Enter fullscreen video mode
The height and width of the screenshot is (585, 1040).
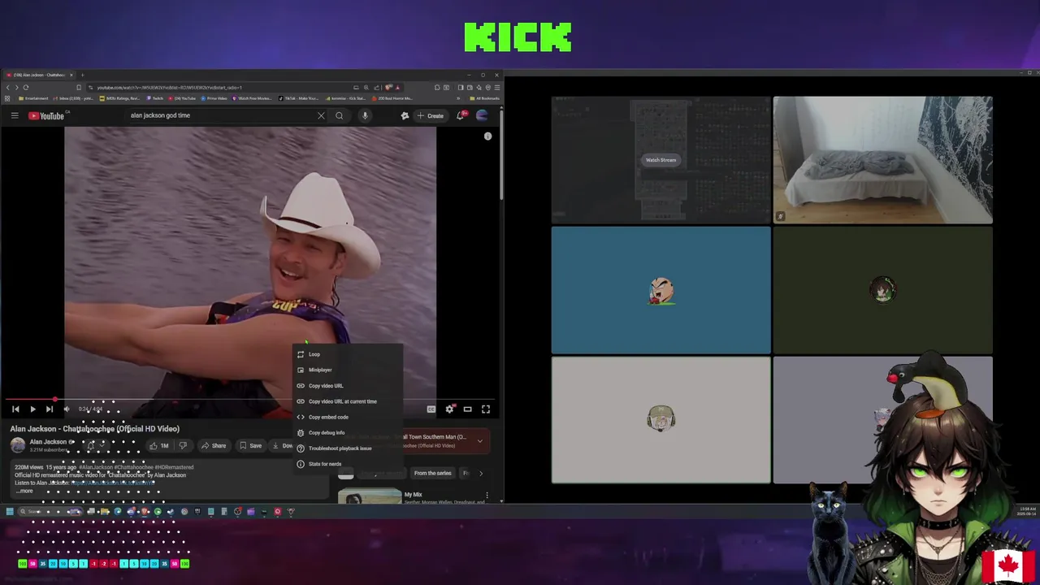coord(486,409)
